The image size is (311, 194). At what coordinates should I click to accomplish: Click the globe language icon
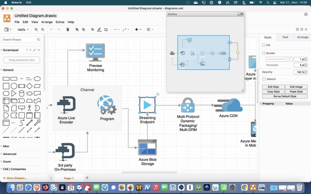click(x=306, y=14)
